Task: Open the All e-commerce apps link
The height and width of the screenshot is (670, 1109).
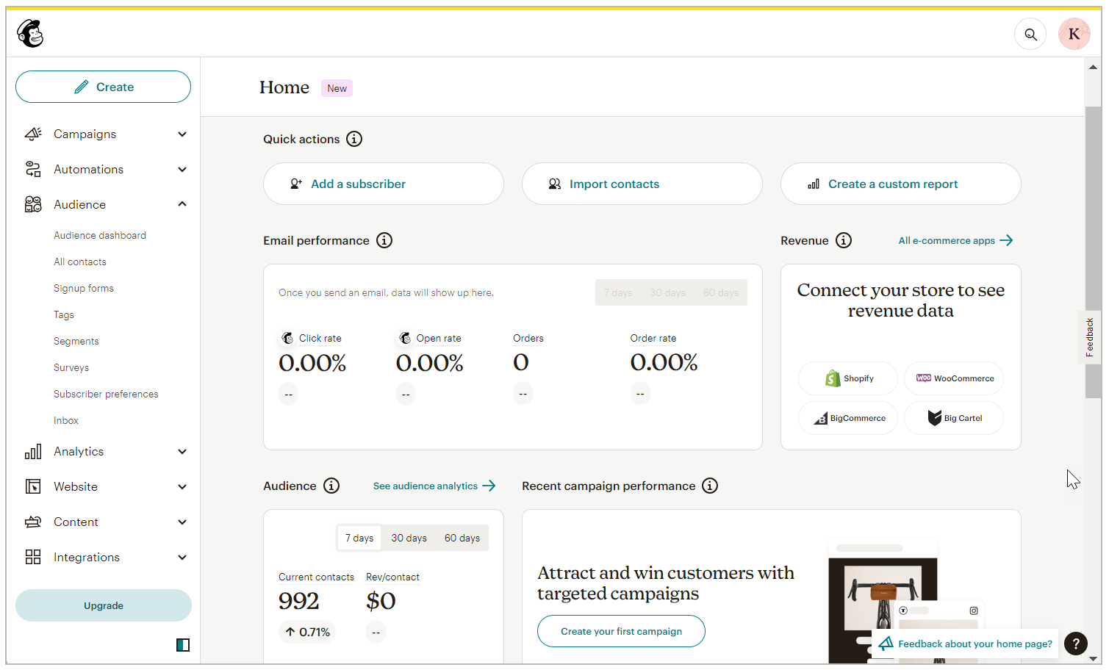Action: pos(948,240)
